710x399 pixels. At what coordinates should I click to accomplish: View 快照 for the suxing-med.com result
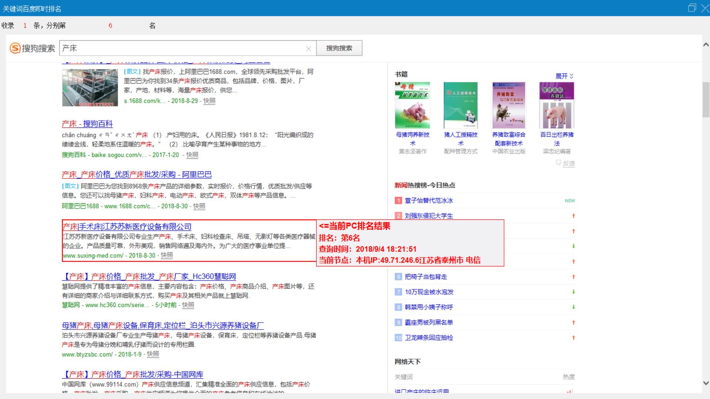pyautogui.click(x=167, y=255)
